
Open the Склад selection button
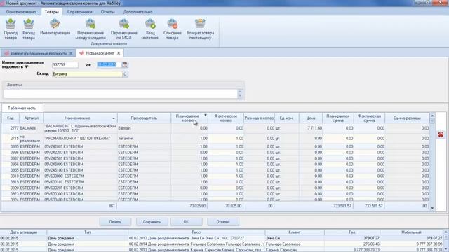click(125, 74)
